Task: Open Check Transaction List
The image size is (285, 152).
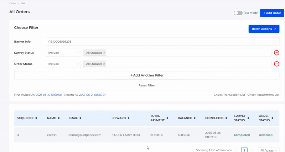Action: tap(229, 95)
